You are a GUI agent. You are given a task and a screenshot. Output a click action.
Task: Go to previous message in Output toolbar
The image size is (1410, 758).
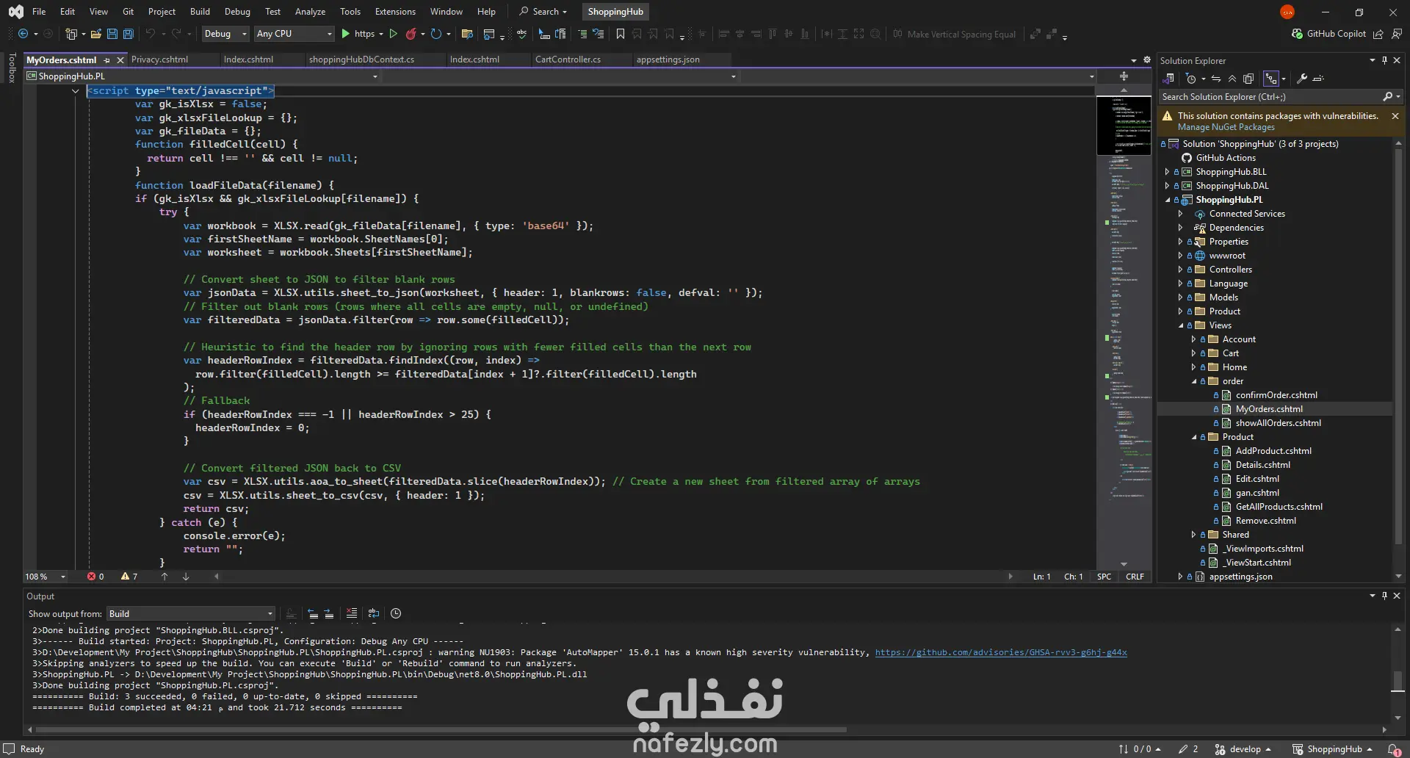pyautogui.click(x=313, y=613)
